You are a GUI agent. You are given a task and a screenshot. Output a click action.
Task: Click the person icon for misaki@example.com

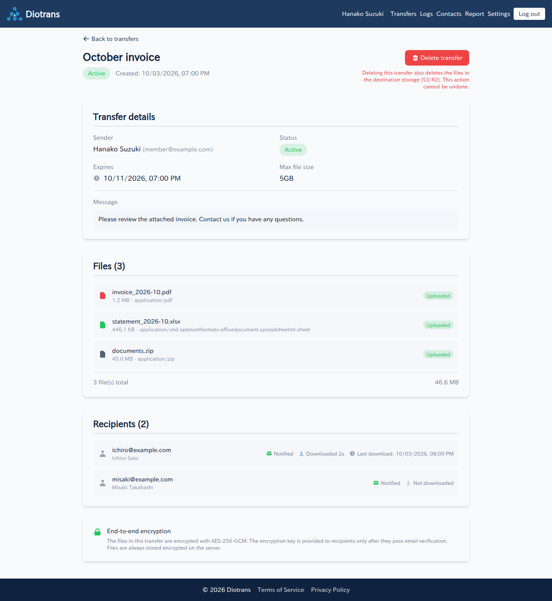(x=103, y=483)
